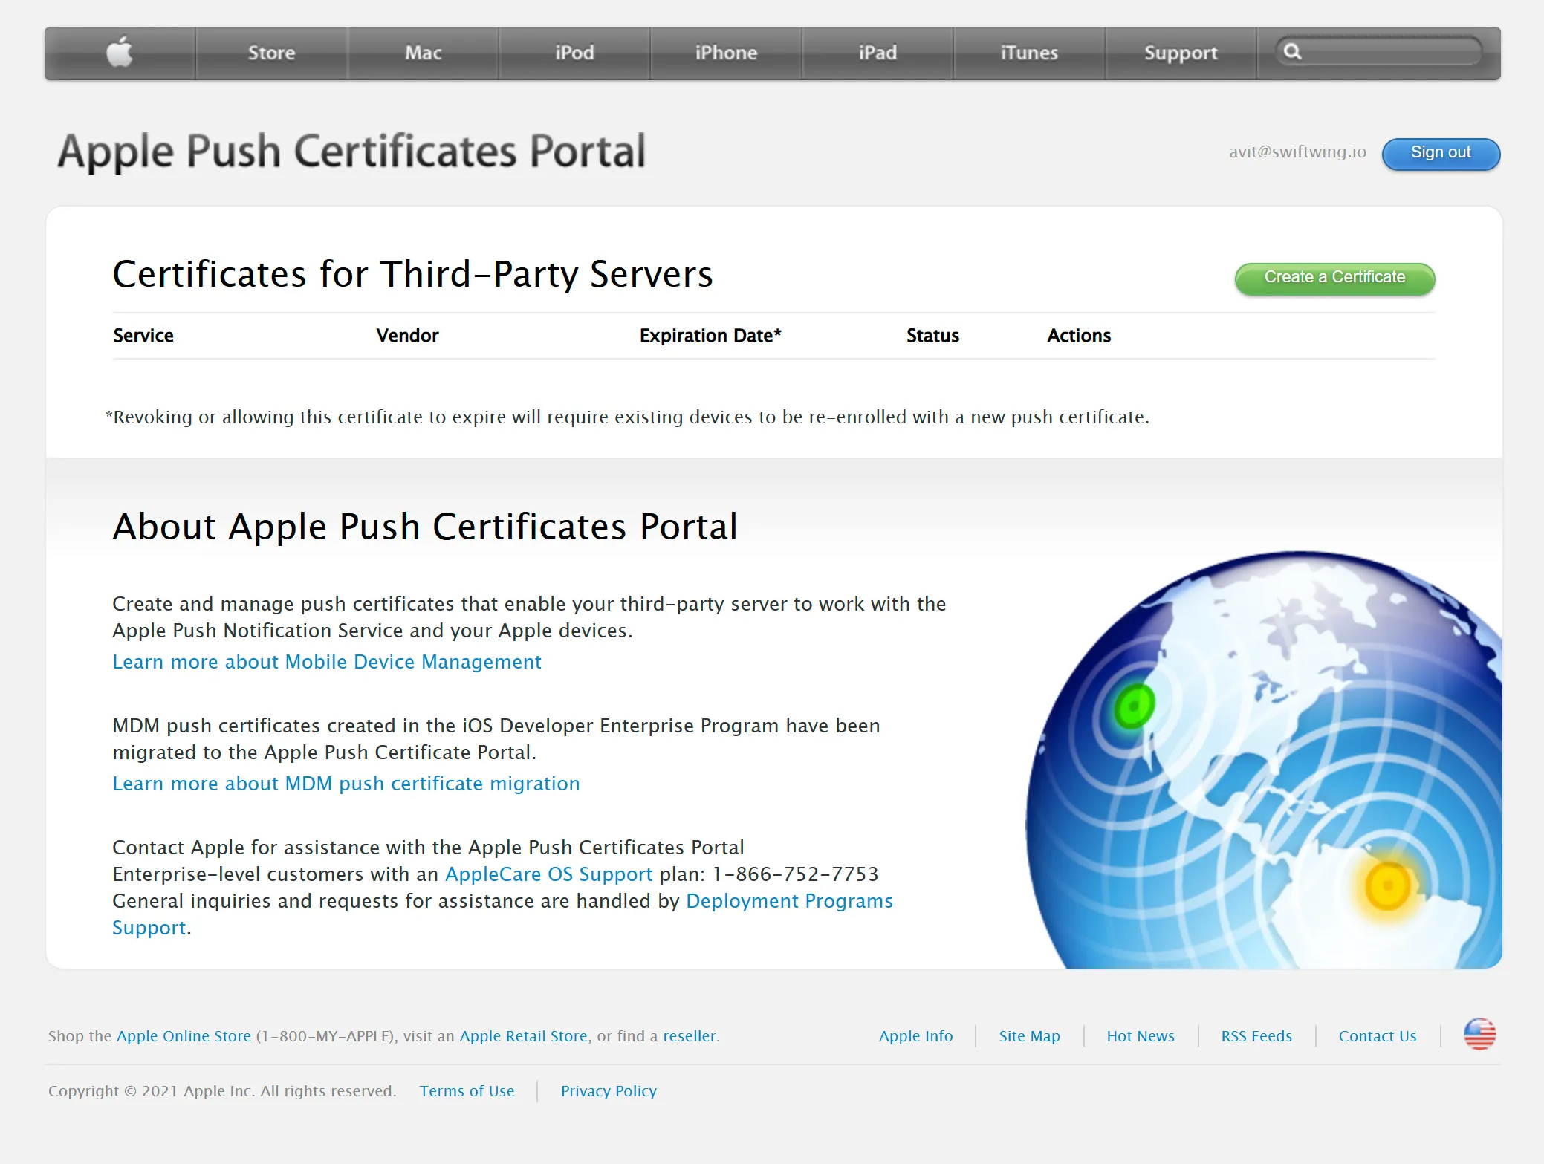Visit the Apple Online Store link
1544x1164 pixels.
pyautogui.click(x=184, y=1036)
